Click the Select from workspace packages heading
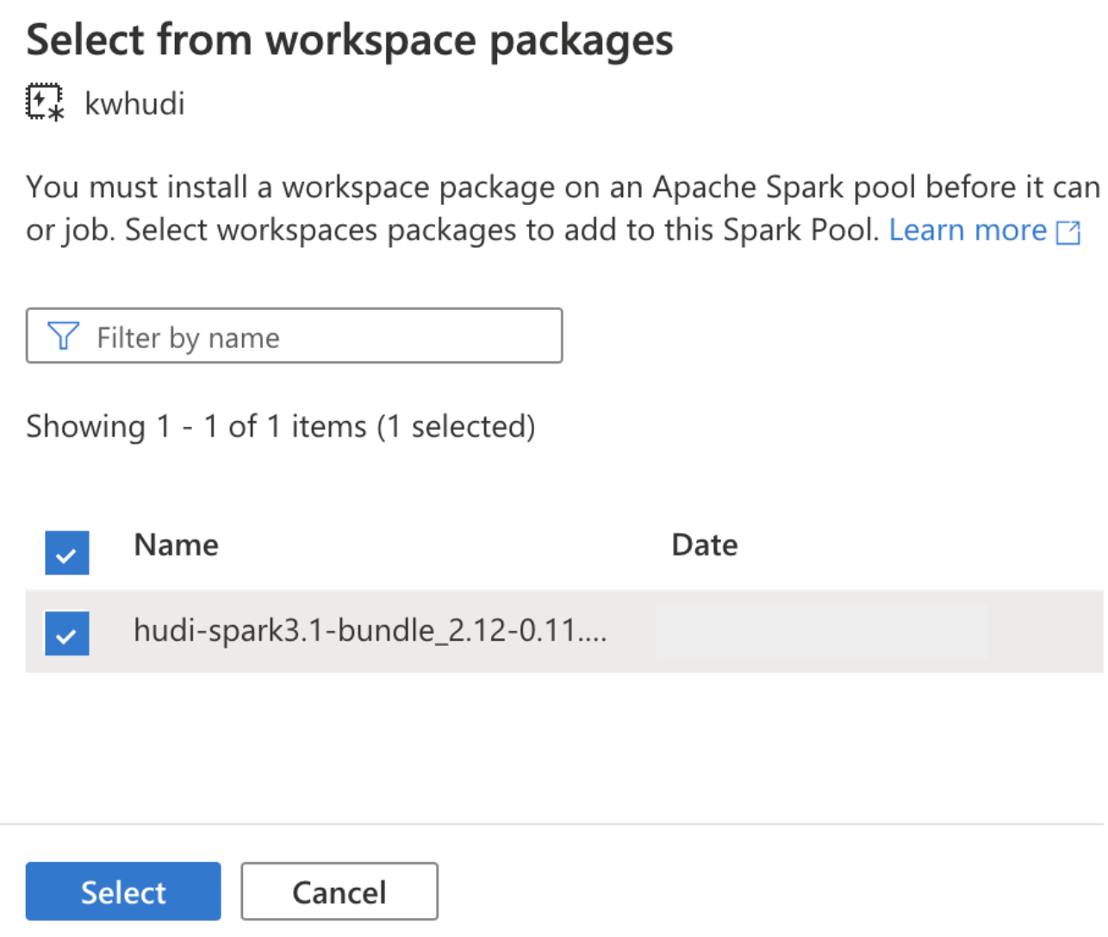Viewport: 1108px width, 937px height. coord(350,40)
